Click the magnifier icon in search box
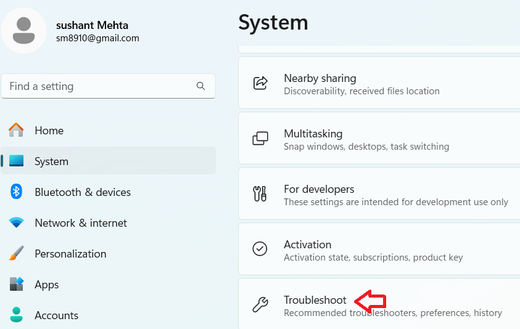Screen dimensions: 520x329 point(200,86)
